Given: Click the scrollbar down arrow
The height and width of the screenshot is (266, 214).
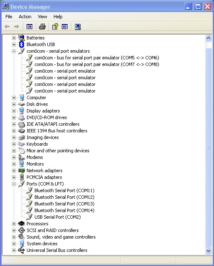Looking at the screenshot, I should pos(208,251).
